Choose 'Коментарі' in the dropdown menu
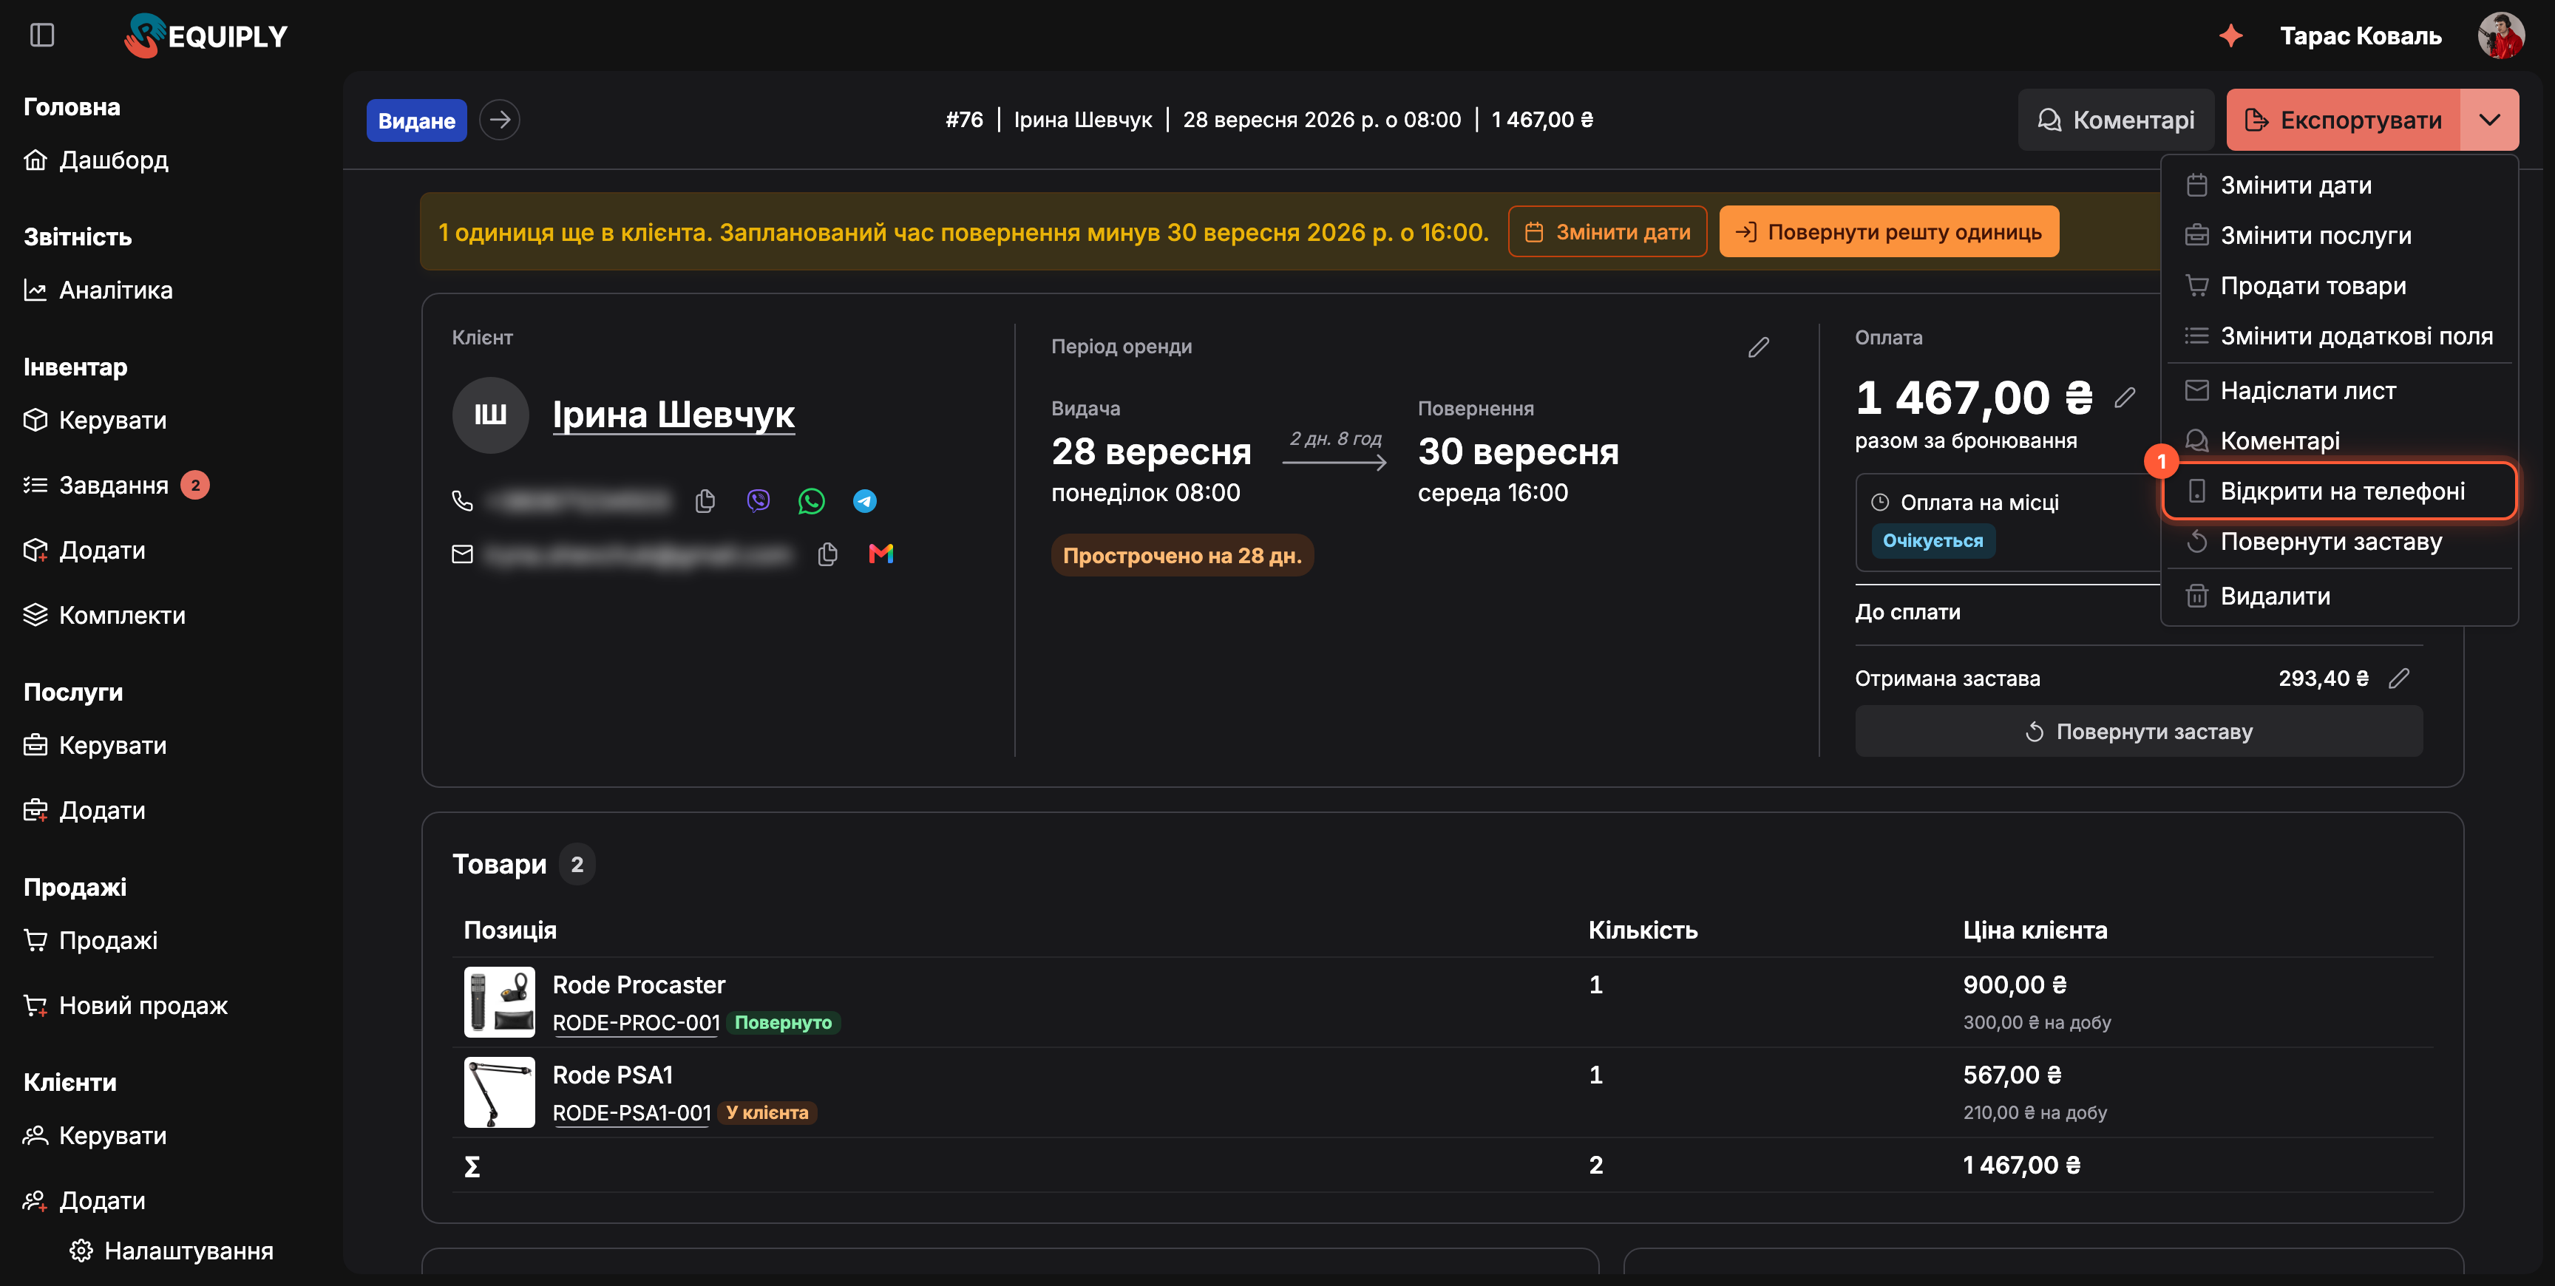The width and height of the screenshot is (2555, 1286). click(2340, 440)
